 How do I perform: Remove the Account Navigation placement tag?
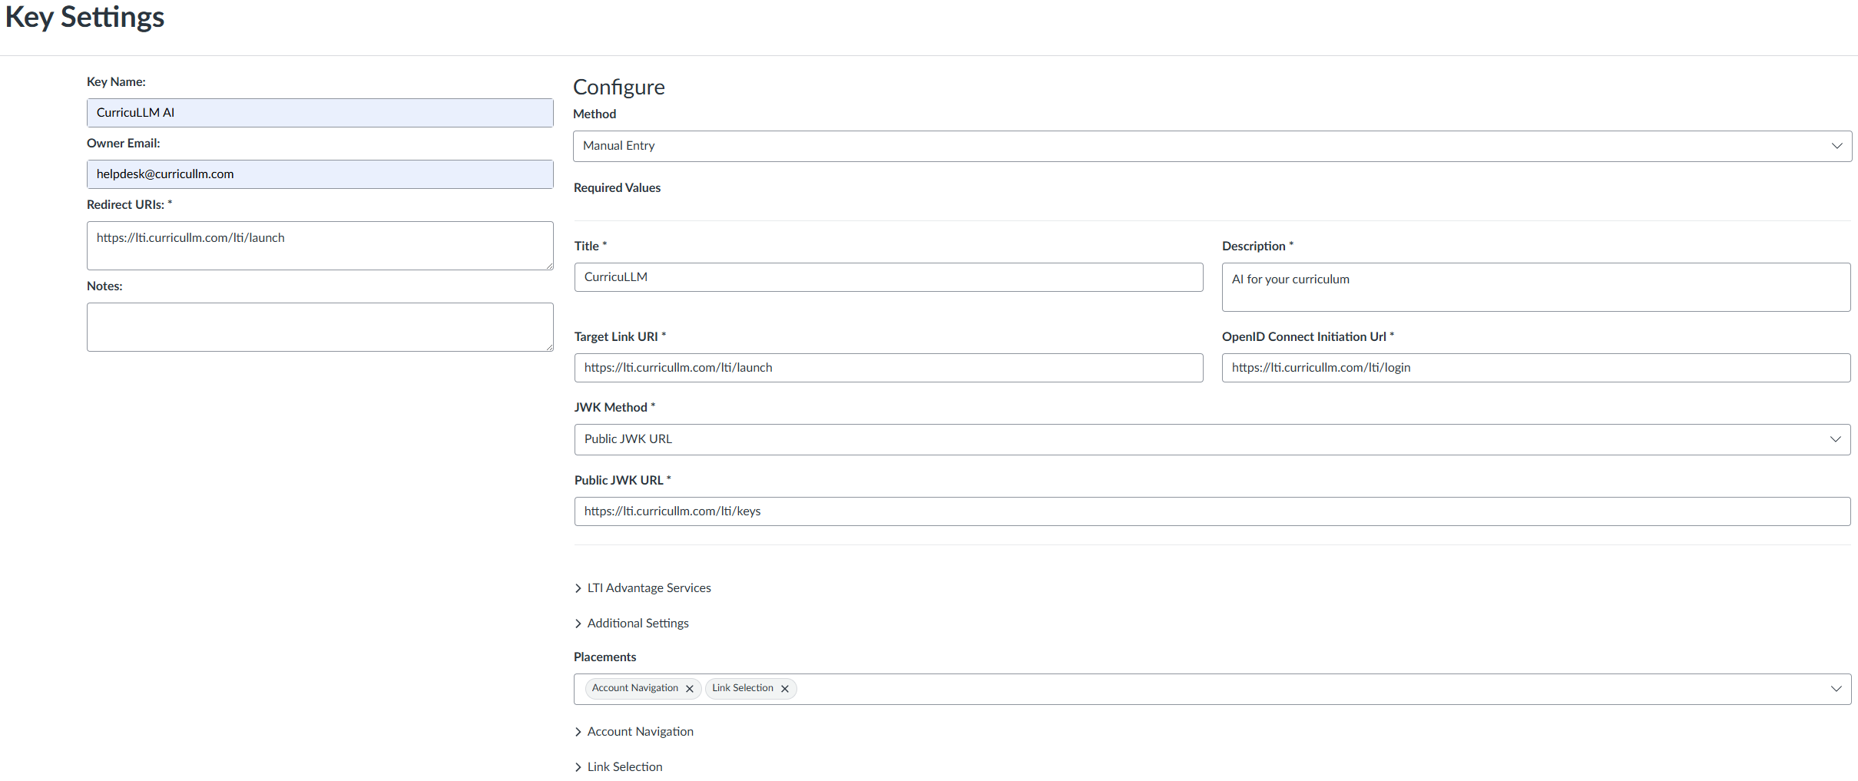pyautogui.click(x=689, y=688)
